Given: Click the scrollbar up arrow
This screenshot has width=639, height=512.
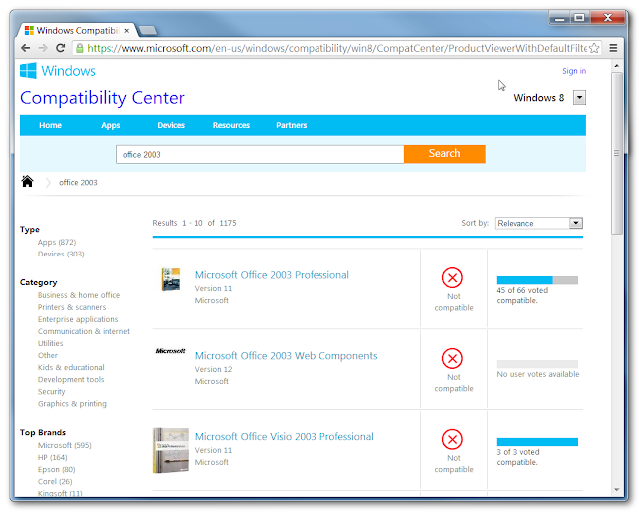Looking at the screenshot, I should 617,65.
